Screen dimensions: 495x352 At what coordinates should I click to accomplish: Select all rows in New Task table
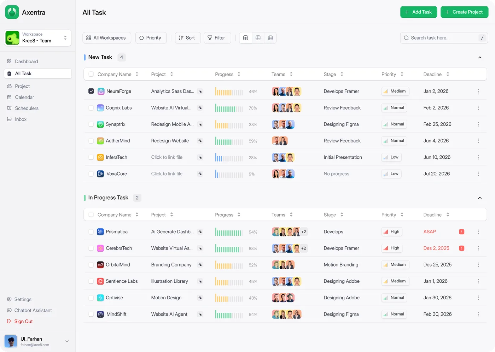91,74
